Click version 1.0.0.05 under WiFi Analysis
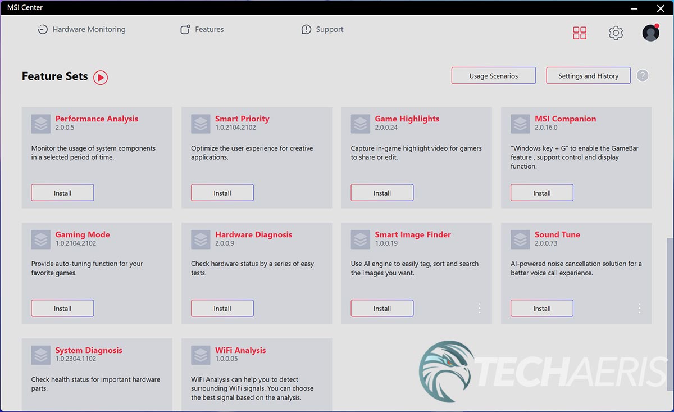 tap(226, 359)
